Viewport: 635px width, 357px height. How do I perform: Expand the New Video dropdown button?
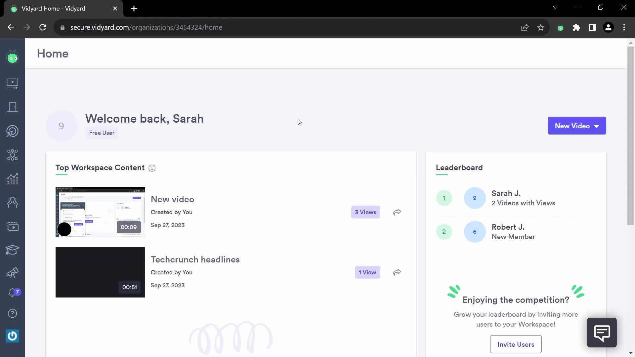coord(576,126)
